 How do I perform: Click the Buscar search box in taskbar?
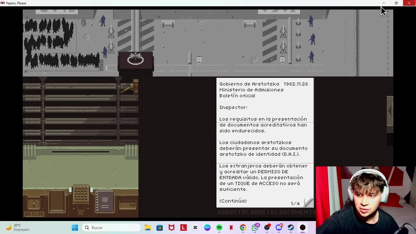coord(111,228)
